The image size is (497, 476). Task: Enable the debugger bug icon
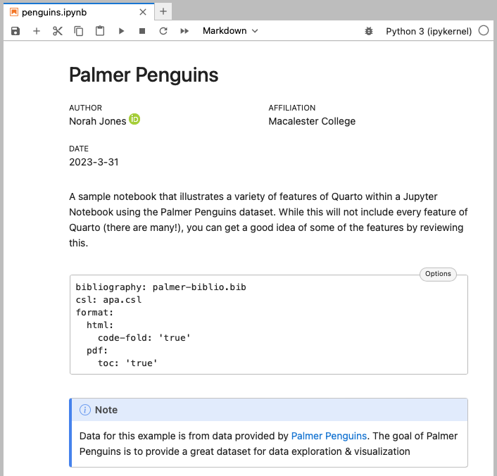[x=369, y=31]
